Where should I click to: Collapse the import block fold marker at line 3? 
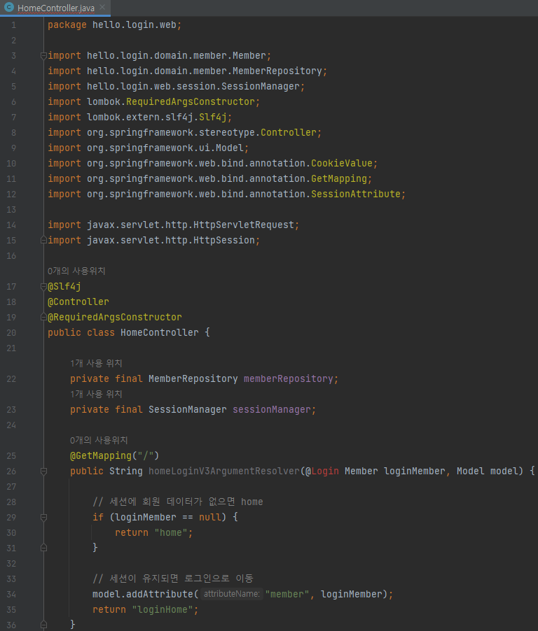pos(43,56)
